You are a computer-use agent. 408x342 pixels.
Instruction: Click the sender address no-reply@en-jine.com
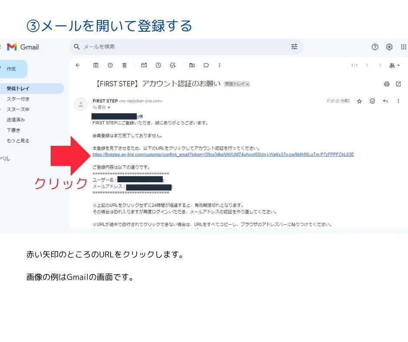(x=141, y=101)
